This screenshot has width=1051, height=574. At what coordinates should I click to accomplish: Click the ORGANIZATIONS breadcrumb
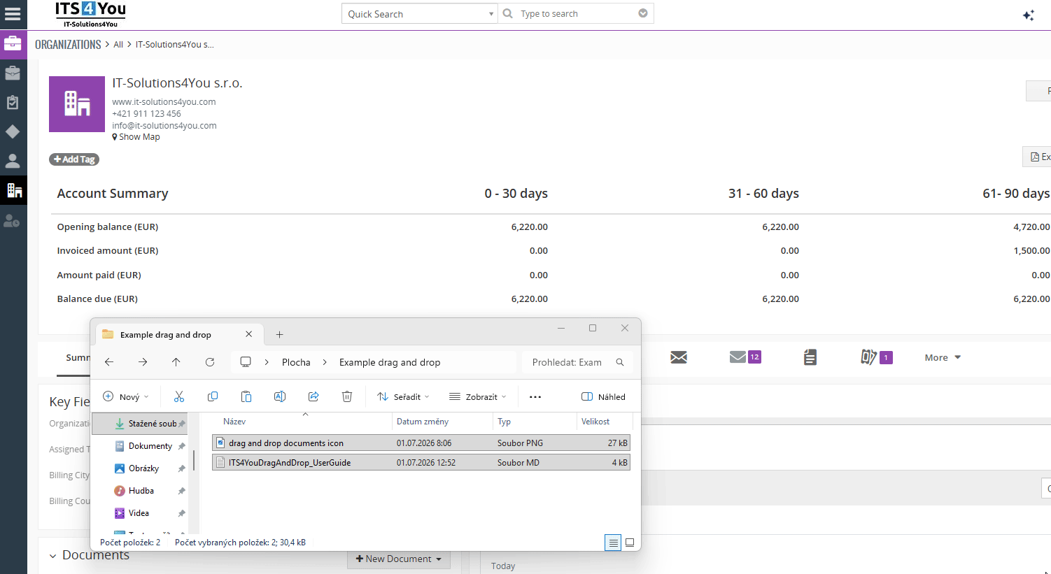[68, 44]
